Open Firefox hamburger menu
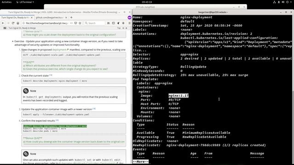294x165 pixels. pyautogui.click(x=130, y=23)
